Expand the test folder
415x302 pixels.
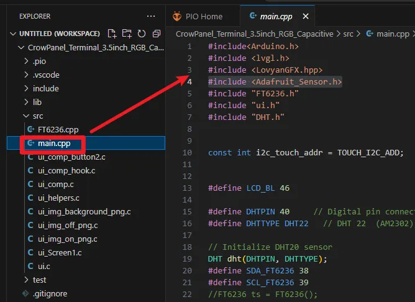[x=39, y=280]
